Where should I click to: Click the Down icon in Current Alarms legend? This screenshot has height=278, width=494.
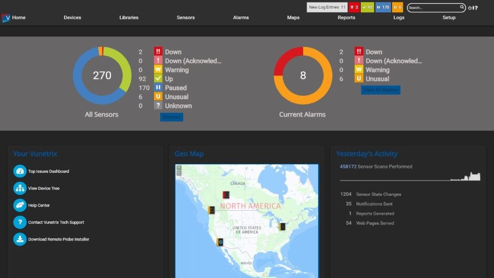click(x=359, y=51)
